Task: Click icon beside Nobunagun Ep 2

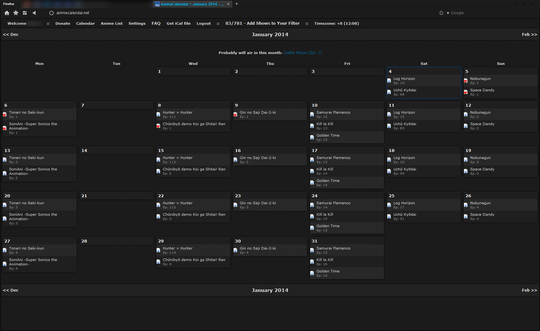Action: click(x=466, y=114)
